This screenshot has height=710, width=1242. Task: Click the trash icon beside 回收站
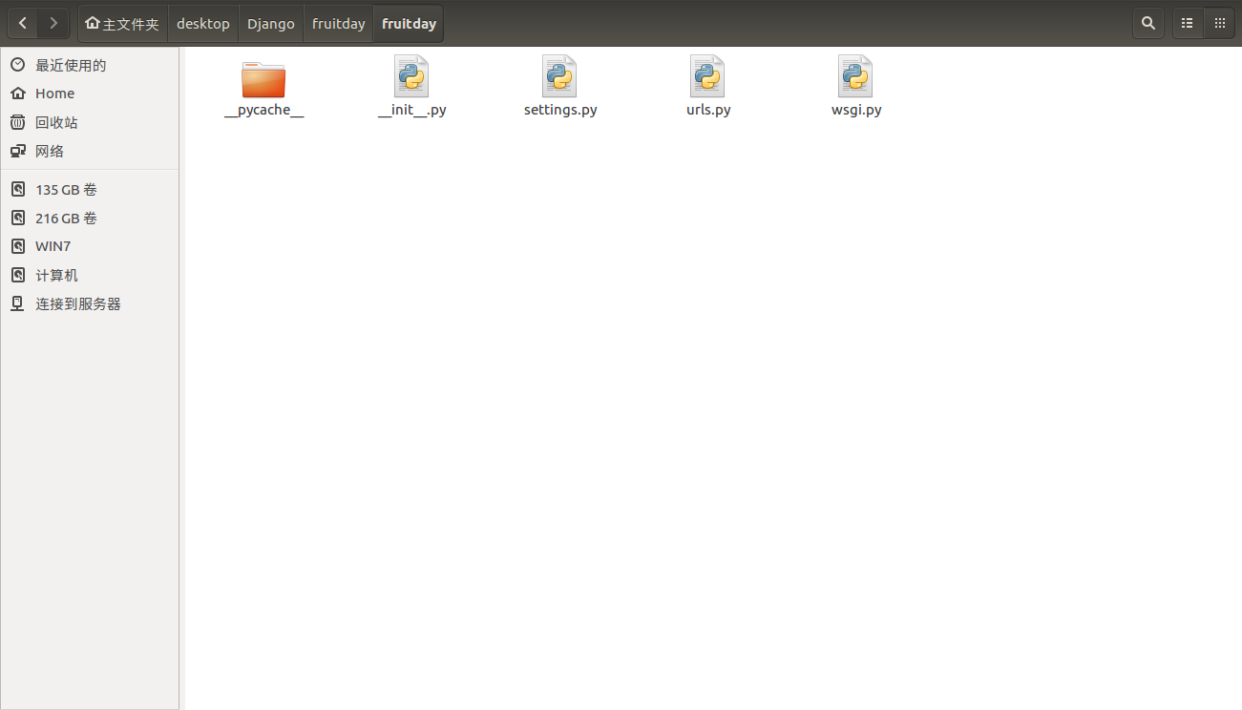[x=17, y=122]
